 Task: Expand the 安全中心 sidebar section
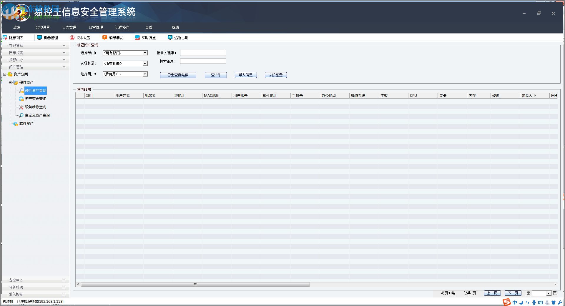(36, 280)
